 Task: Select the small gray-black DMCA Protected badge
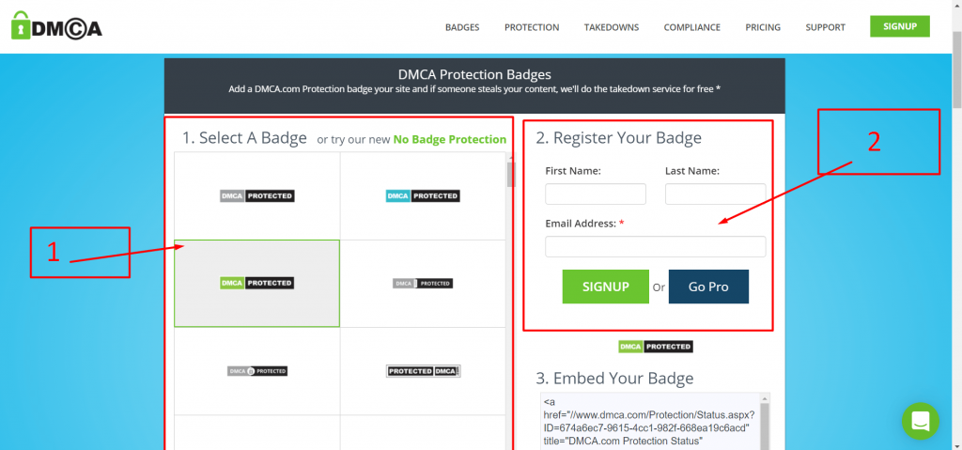pyautogui.click(x=423, y=283)
